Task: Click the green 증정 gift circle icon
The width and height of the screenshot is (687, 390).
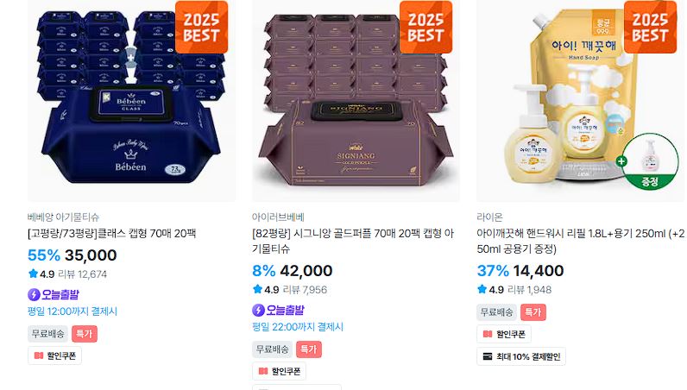Action: tap(650, 161)
